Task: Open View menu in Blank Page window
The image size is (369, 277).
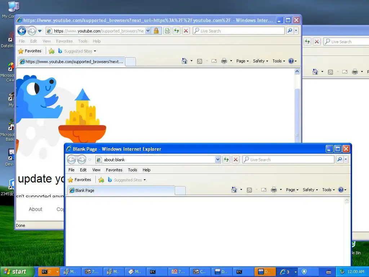Action: coord(96,170)
